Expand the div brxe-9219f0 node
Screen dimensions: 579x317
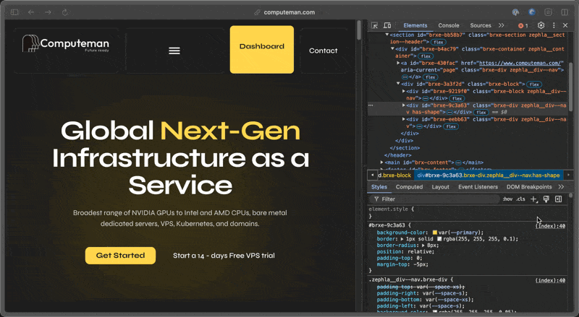pos(404,91)
